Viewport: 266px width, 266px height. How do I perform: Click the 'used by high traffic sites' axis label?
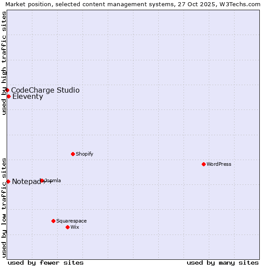pos(4,63)
